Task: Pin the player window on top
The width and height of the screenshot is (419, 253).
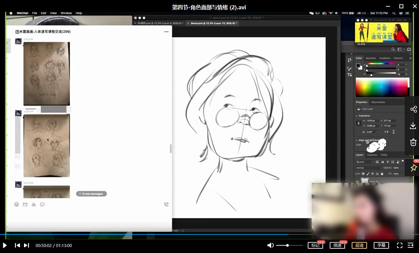Action: [x=413, y=168]
